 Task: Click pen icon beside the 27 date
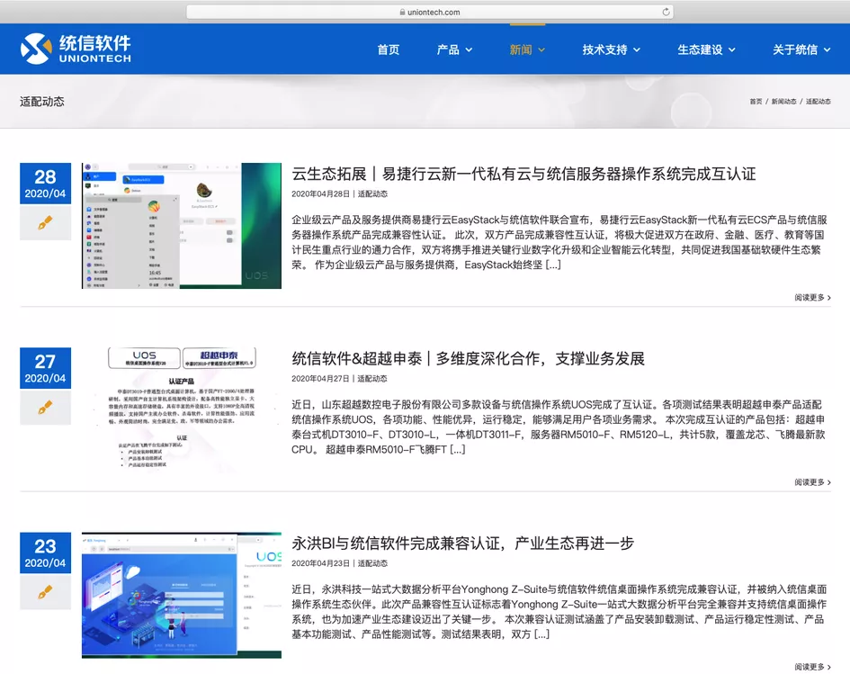click(x=45, y=408)
